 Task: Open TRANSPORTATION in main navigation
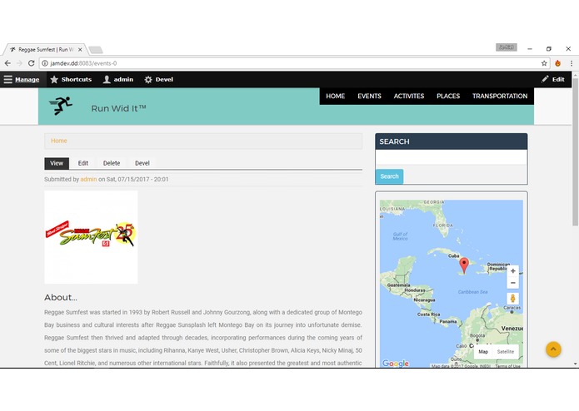(x=500, y=97)
